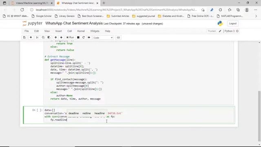This screenshot has height=147, width=261.
Task: Expand the bookmarks bar overflow chevron
Action: click(256, 16)
